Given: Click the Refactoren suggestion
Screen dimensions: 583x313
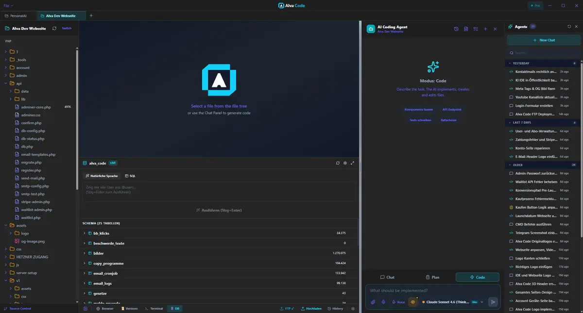Looking at the screenshot, I should click(448, 120).
